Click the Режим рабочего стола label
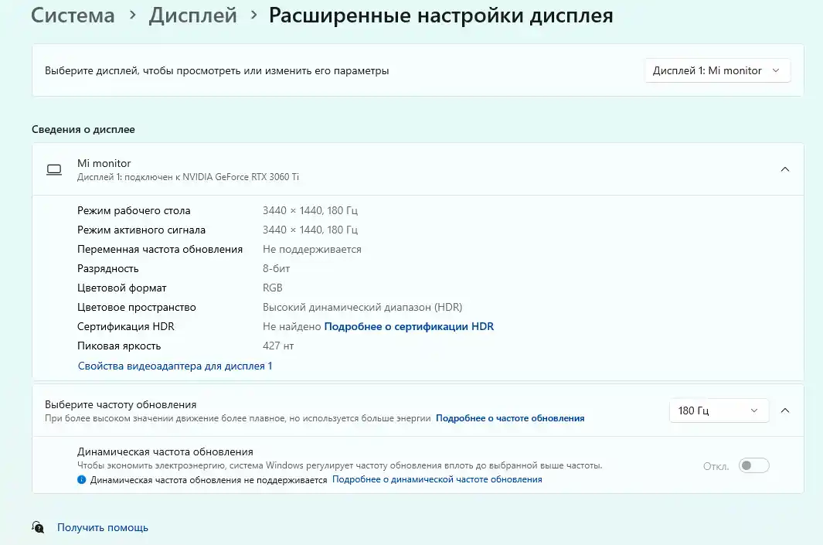 (x=134, y=210)
